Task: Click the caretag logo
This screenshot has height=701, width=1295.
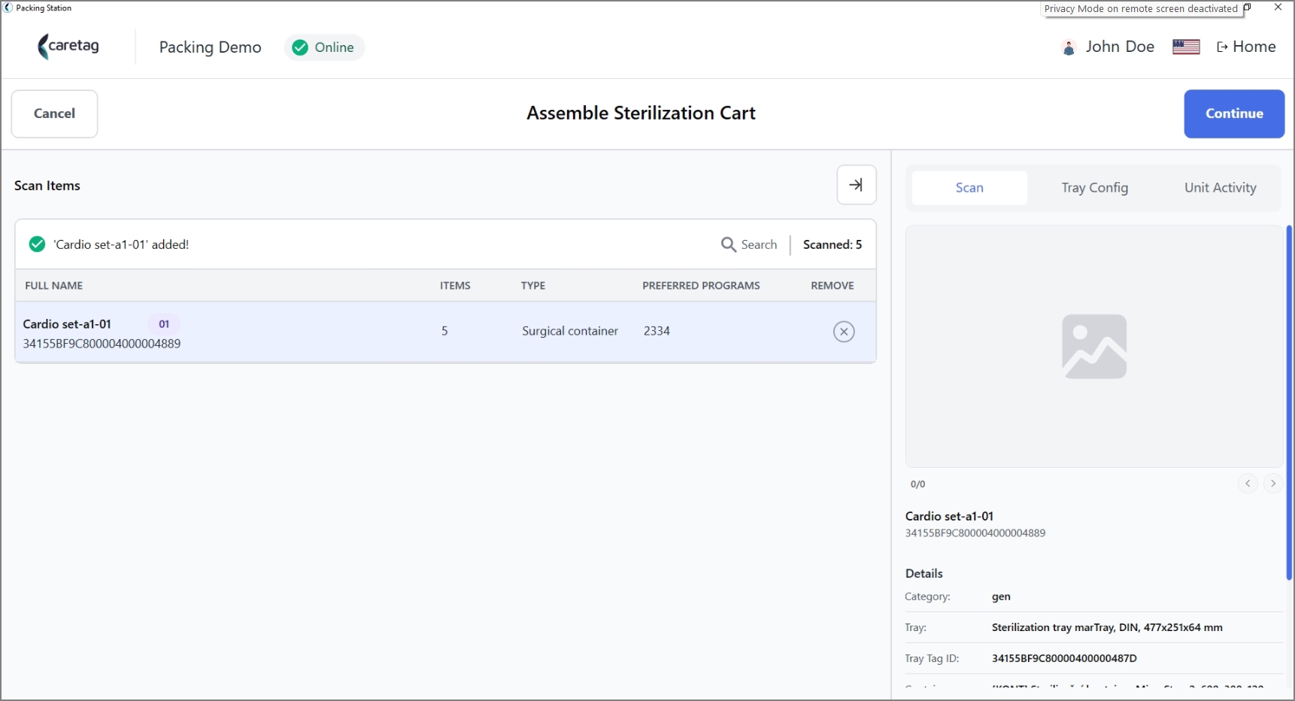Action: coord(68,47)
